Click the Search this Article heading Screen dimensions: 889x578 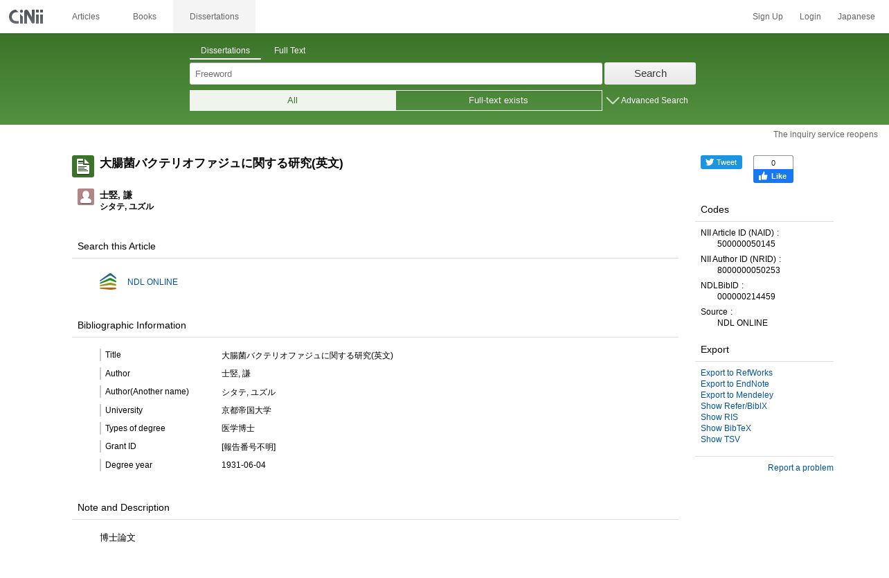tap(116, 246)
